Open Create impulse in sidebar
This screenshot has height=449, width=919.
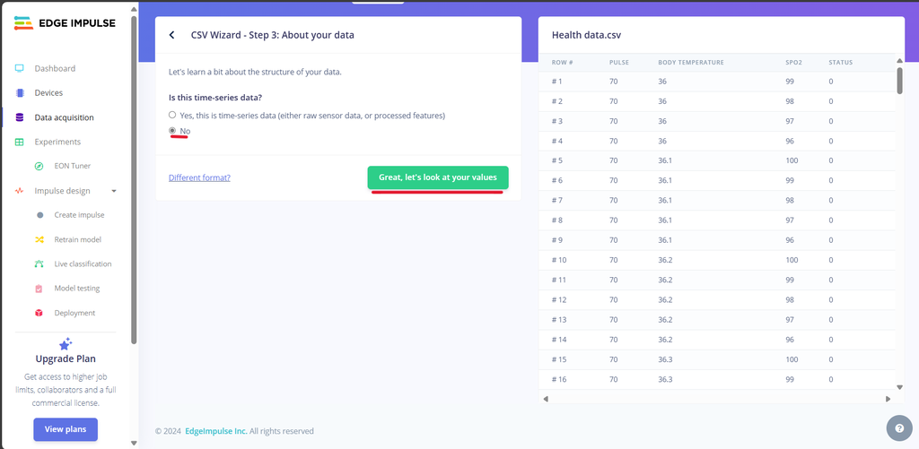(x=79, y=215)
